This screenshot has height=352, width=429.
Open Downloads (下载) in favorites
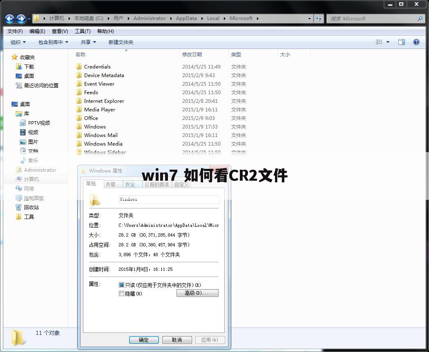tap(25, 66)
